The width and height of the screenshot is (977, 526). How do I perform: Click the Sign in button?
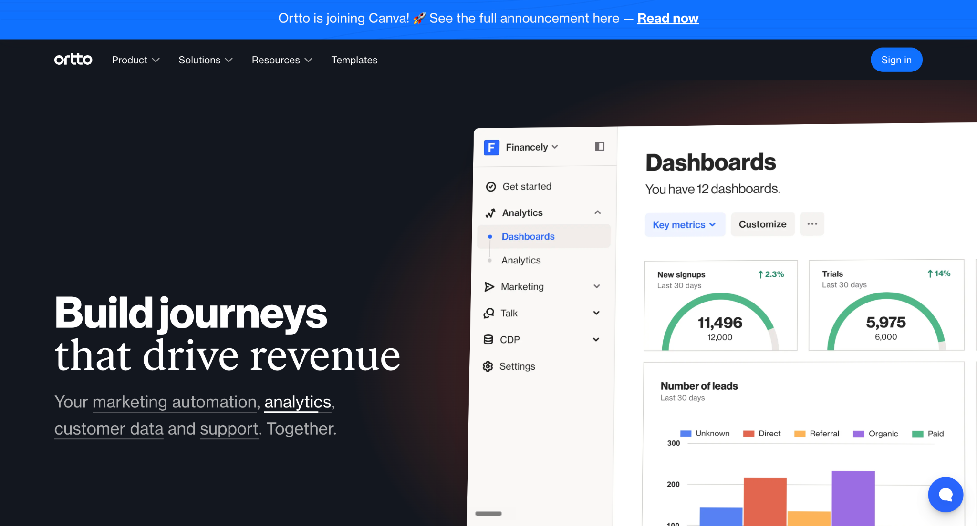coord(896,60)
